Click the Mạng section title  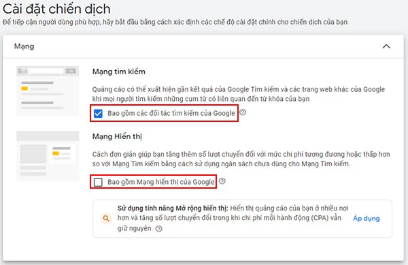(x=24, y=46)
